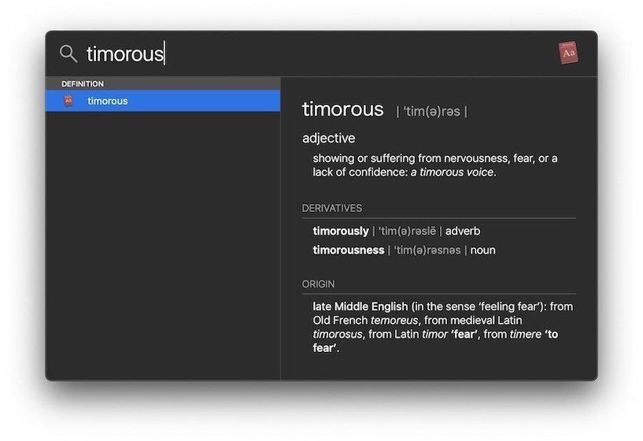Click the DERIVATIVES section heading

pyautogui.click(x=331, y=209)
